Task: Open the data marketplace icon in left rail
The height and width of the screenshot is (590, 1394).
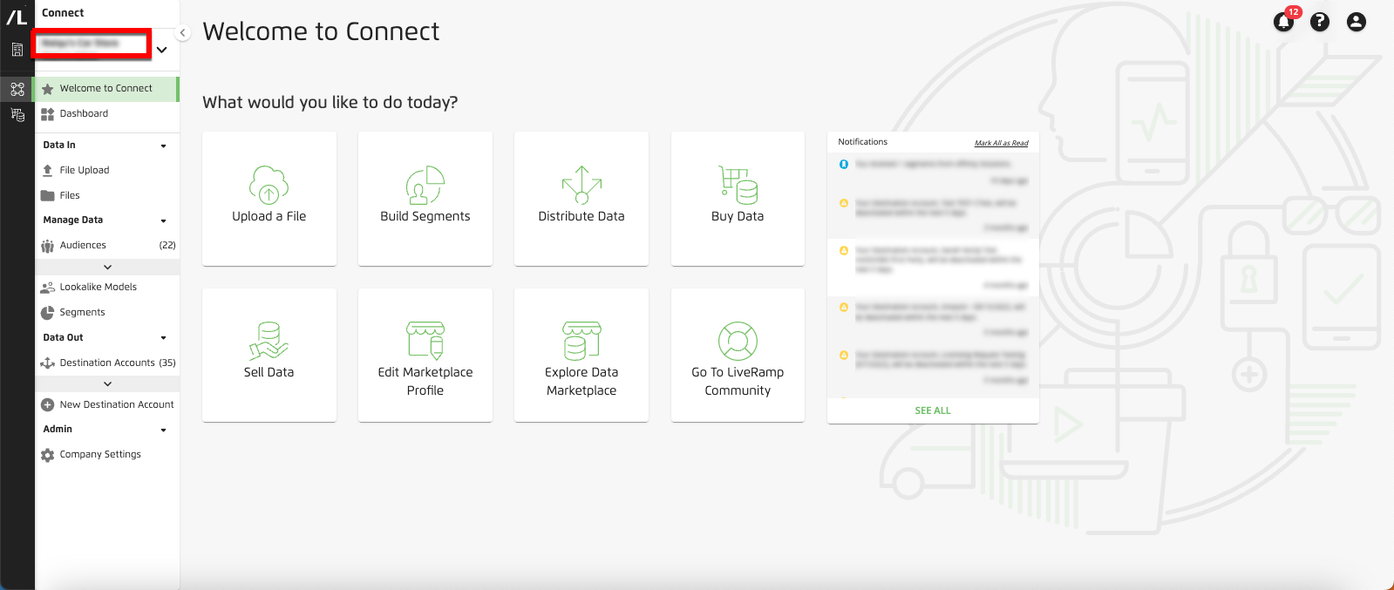Action: click(17, 114)
